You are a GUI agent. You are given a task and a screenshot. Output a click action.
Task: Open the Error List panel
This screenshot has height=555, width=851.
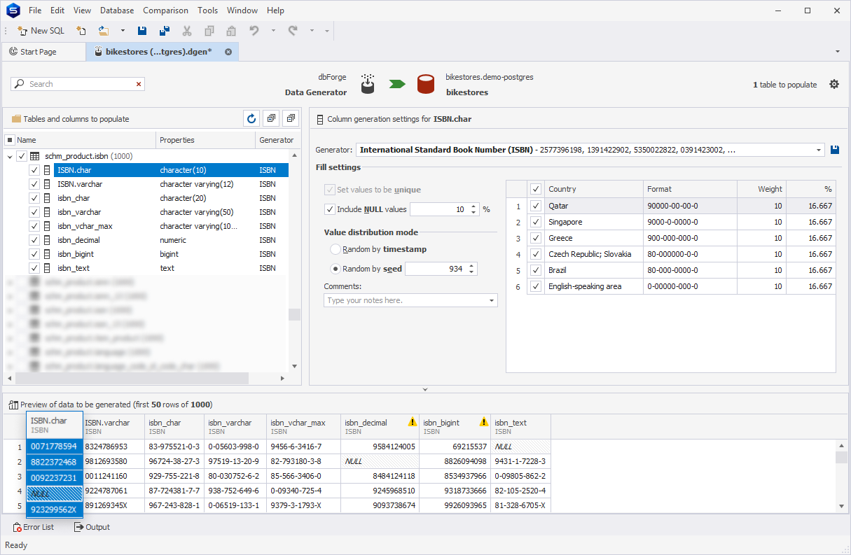point(33,527)
